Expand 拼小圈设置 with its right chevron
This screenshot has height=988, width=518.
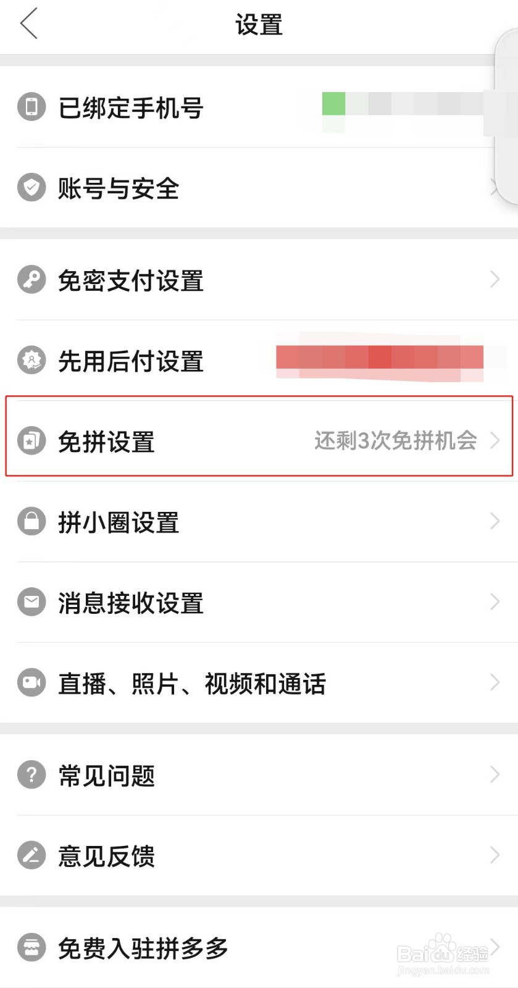point(495,522)
